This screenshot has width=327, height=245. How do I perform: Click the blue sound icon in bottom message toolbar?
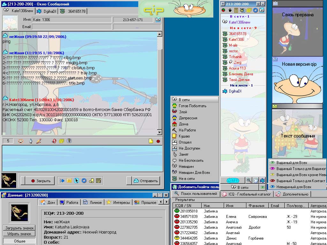[x=62, y=181]
